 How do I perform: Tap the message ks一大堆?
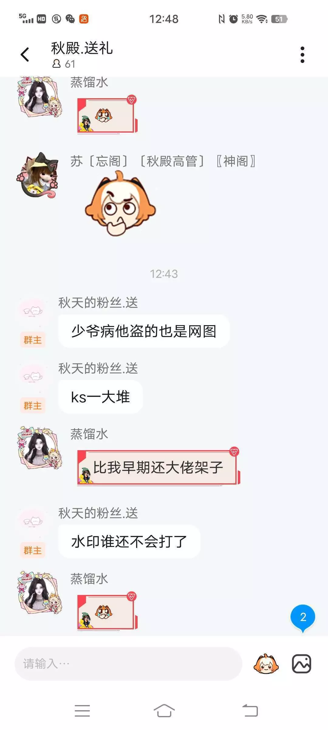[x=101, y=397]
